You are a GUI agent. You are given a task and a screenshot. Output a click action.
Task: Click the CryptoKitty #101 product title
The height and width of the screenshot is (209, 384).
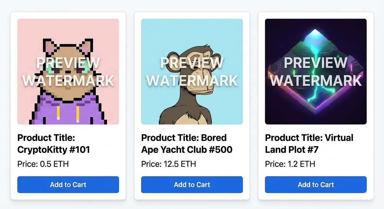(x=53, y=144)
